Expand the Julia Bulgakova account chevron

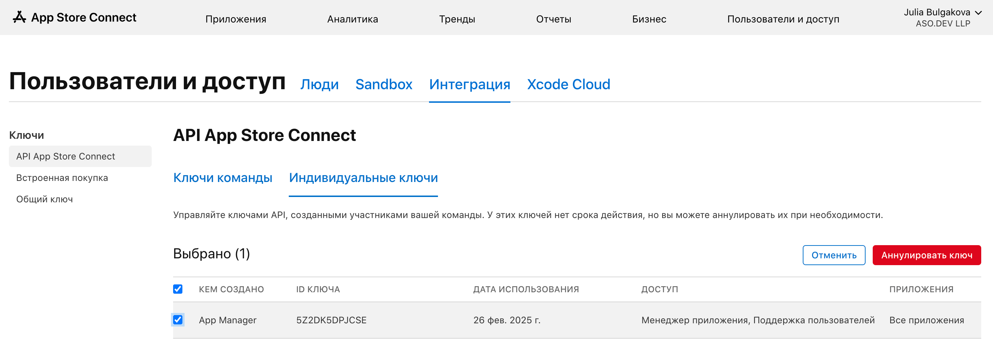(978, 13)
